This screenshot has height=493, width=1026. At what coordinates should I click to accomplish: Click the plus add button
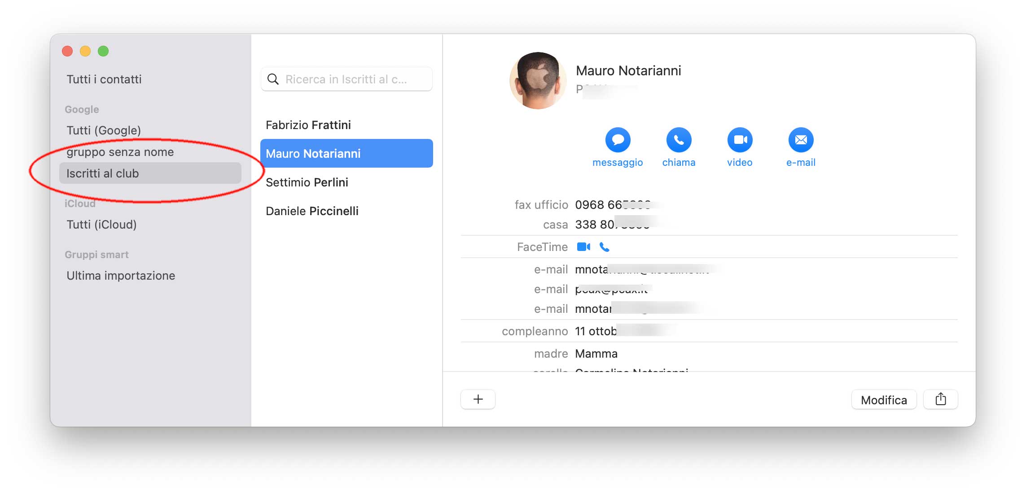(478, 399)
